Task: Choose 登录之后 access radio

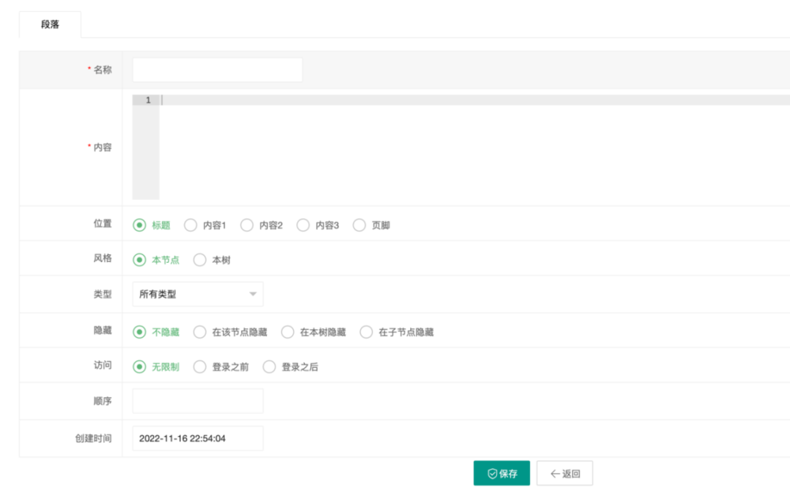Action: [x=269, y=367]
